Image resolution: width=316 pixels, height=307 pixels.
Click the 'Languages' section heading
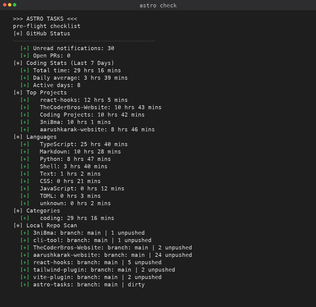41,137
